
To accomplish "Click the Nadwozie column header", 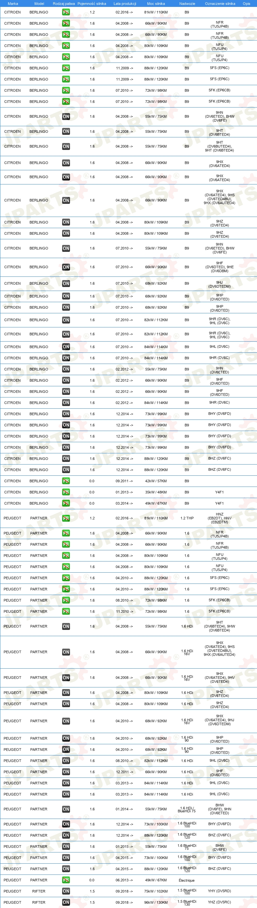I will click(x=187, y=4).
